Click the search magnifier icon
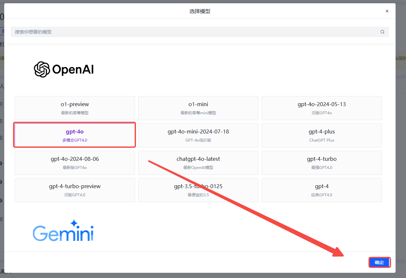This screenshot has height=278, width=406. click(x=382, y=32)
